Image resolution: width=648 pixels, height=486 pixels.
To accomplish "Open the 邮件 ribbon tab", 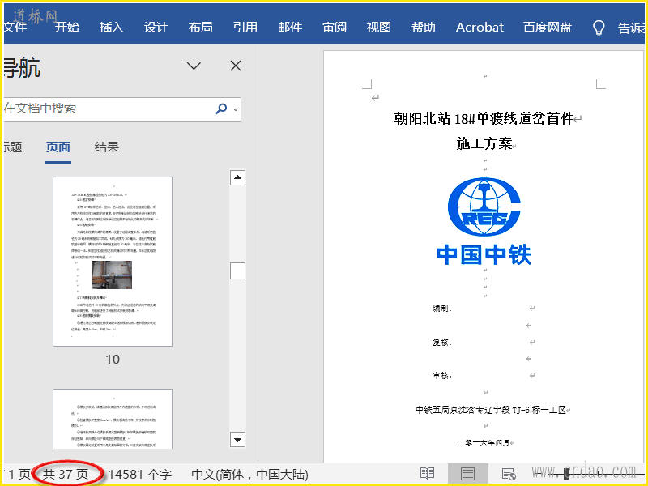I will pos(290,28).
